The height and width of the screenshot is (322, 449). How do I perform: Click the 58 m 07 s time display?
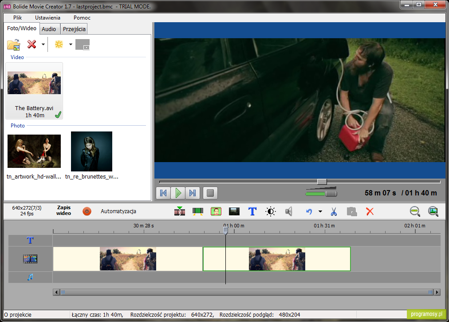(x=380, y=193)
